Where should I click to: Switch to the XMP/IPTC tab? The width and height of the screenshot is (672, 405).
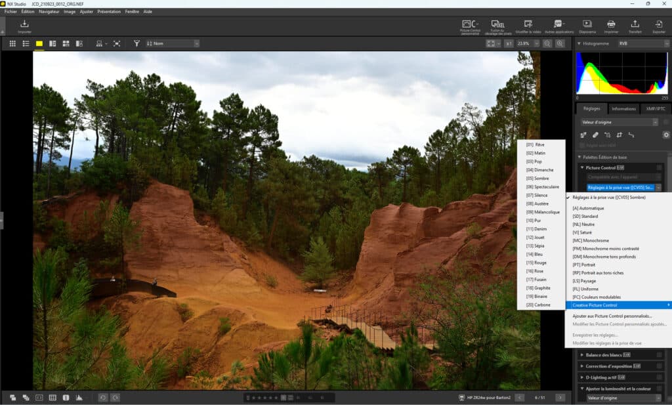tap(655, 108)
